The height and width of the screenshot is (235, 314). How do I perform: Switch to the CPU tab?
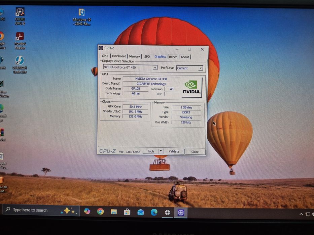tap(105, 56)
